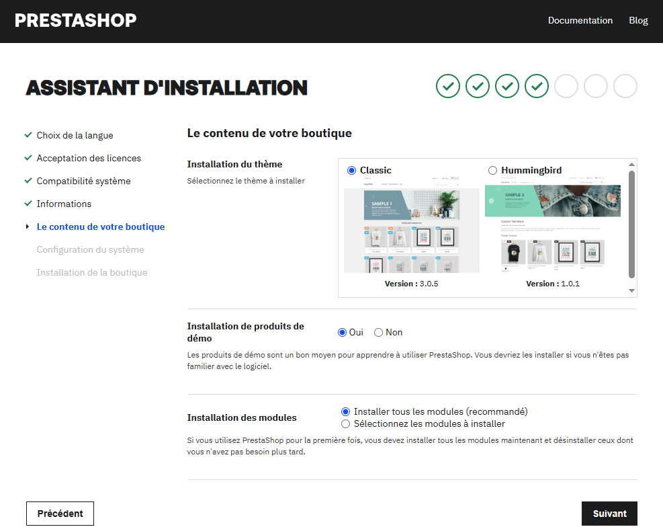
Task: Click the fourth green checkmark step circle
Action: [537, 86]
